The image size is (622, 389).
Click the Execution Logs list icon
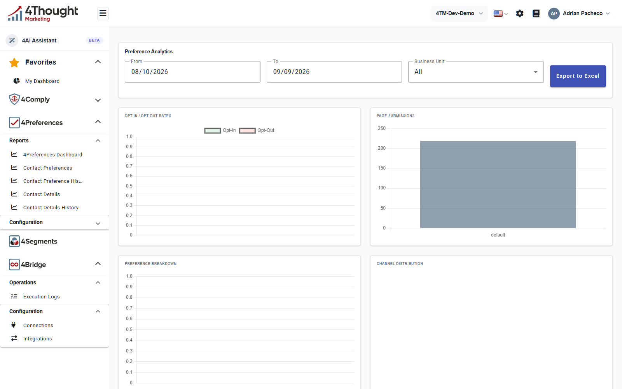pos(14,296)
